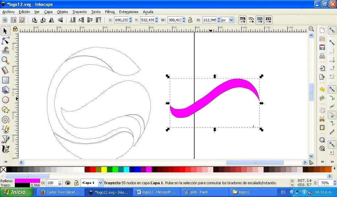Select the Tweak (wave) tool
Image resolution: width=337 pixels, height=197 pixels.
(x=5, y=51)
